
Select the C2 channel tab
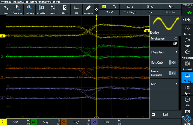point(33,122)
